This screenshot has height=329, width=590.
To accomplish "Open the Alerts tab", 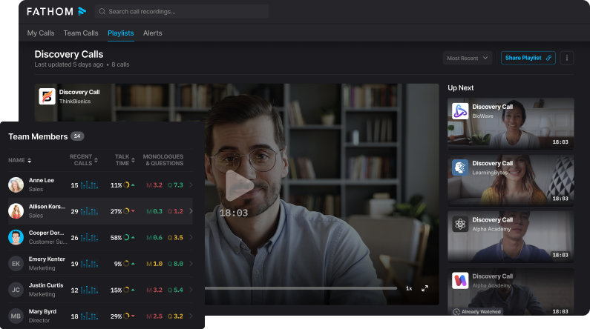I will [152, 33].
